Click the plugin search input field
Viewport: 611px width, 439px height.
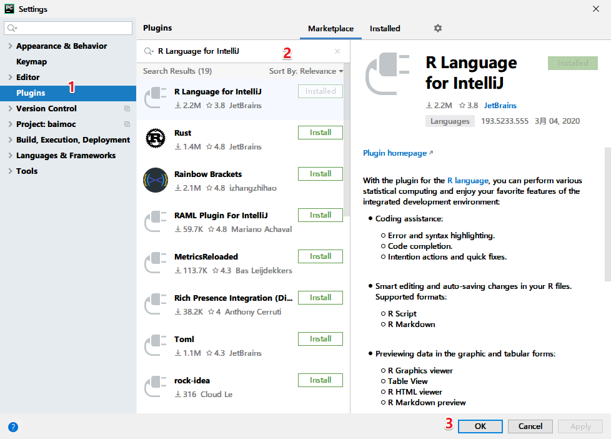[244, 51]
